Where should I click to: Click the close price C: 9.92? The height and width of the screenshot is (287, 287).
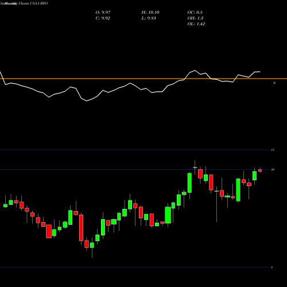click(x=103, y=18)
